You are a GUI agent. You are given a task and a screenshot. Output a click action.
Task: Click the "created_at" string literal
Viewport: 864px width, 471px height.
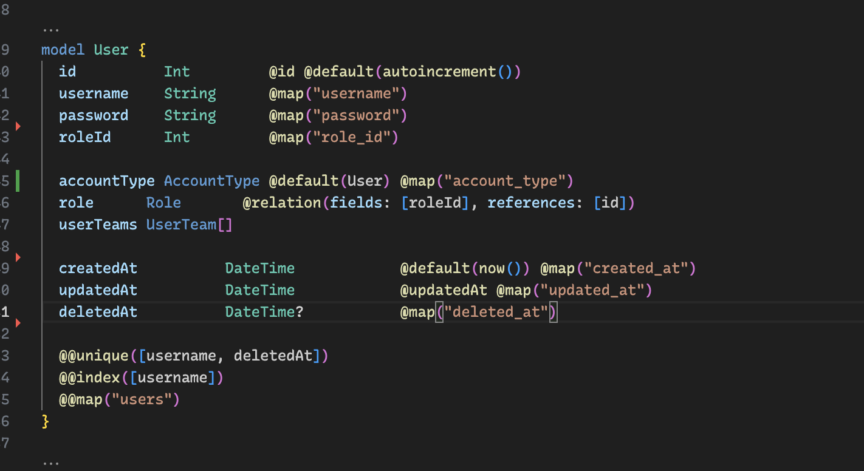[x=636, y=268]
